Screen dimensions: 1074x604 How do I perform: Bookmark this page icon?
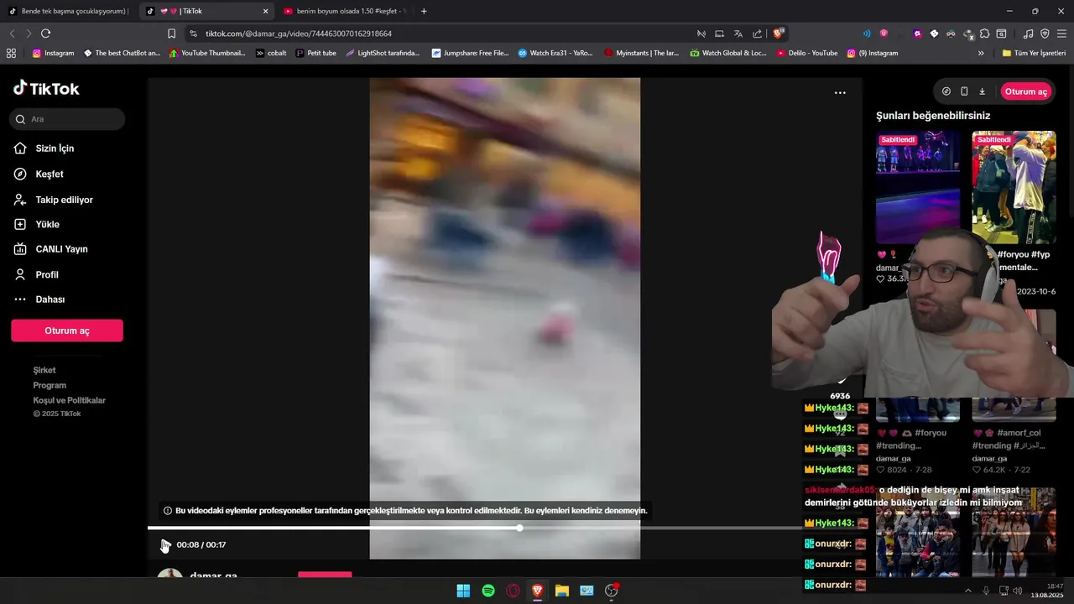(x=171, y=34)
